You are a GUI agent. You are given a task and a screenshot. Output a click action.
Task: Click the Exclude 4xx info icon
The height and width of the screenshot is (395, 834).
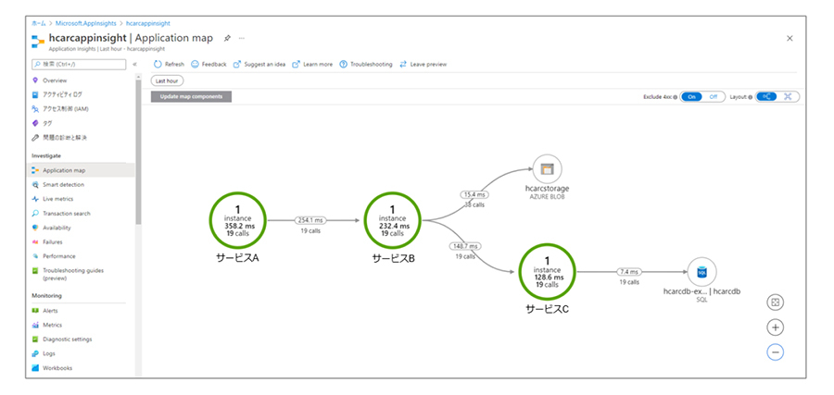[676, 96]
